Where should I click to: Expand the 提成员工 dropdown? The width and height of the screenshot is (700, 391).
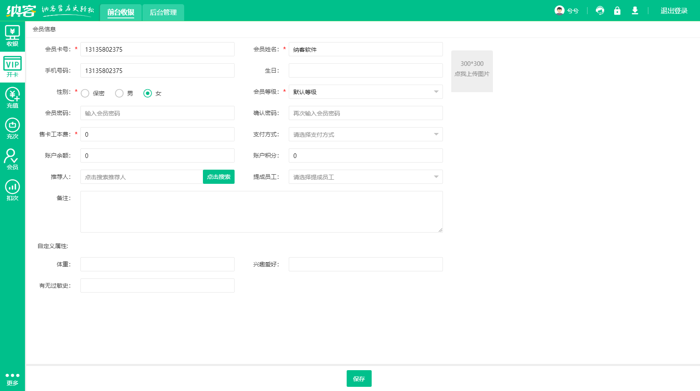[365, 177]
